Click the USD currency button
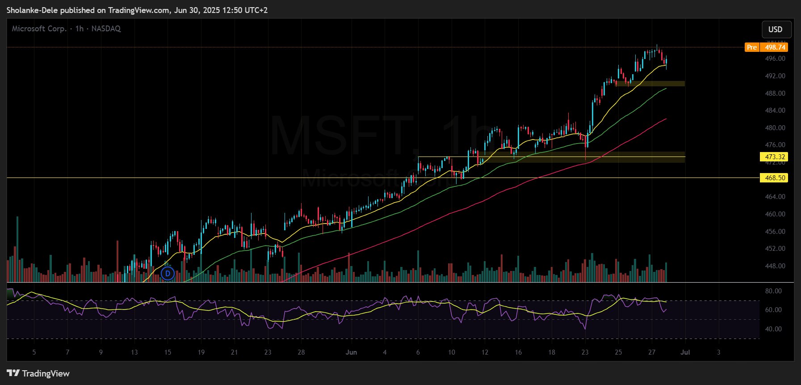The height and width of the screenshot is (385, 801). click(776, 30)
